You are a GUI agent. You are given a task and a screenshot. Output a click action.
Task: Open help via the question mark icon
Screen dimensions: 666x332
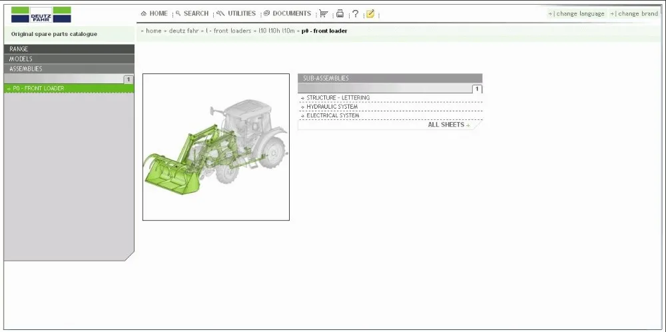[x=356, y=13]
